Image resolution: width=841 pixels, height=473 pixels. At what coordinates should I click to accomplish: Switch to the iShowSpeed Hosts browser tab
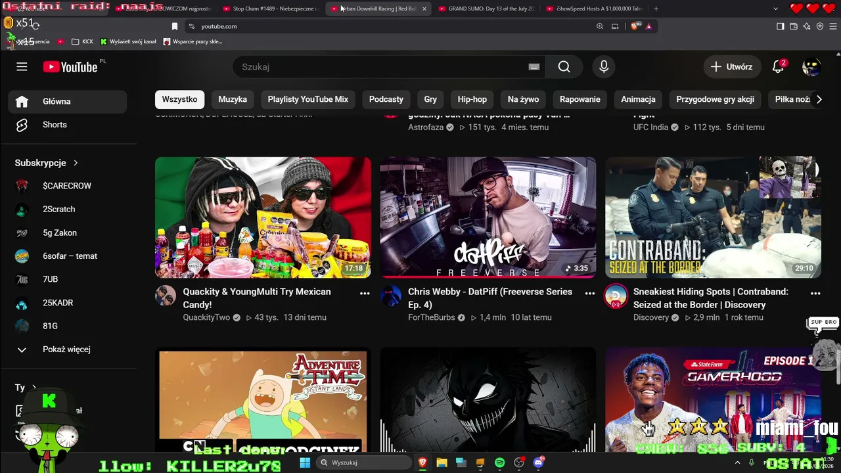click(594, 9)
